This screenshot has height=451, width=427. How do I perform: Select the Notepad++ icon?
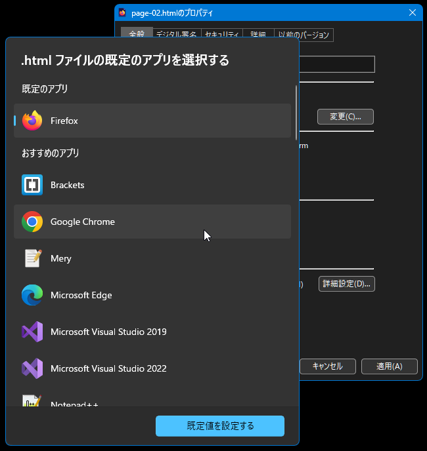[x=32, y=401]
